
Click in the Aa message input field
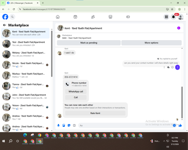[125, 125]
